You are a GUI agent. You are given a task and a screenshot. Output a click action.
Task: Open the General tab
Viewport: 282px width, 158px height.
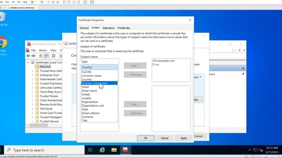pyautogui.click(x=84, y=28)
